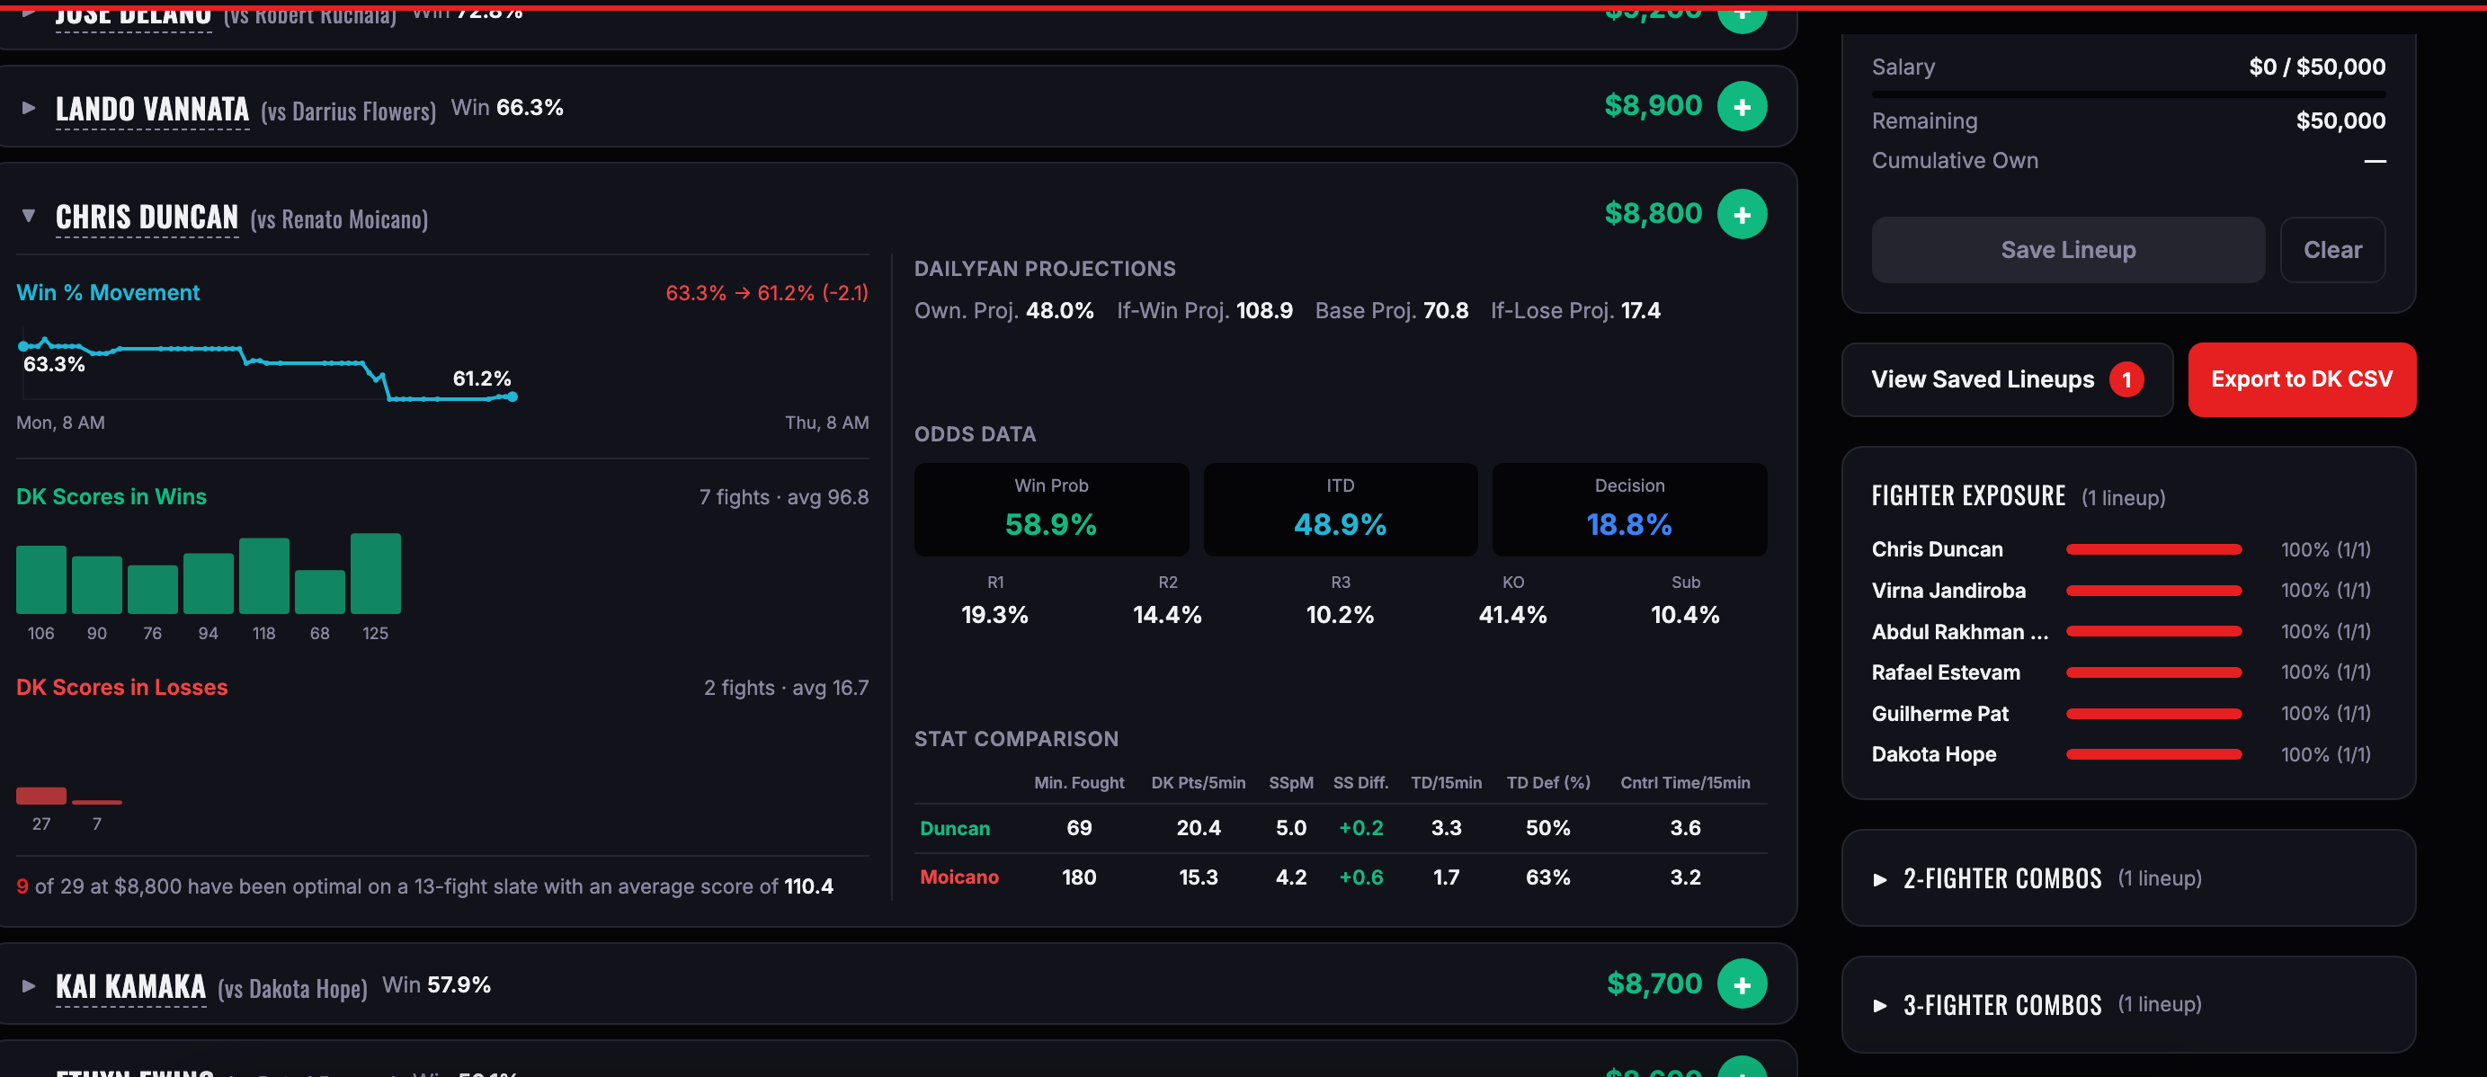Expand Kai Kamaka fighter row arrow

click(29, 985)
